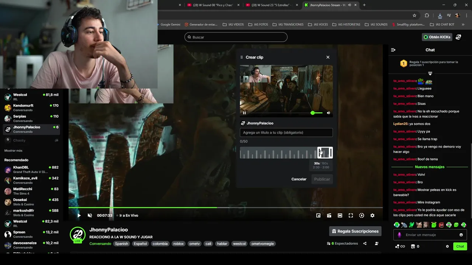This screenshot has width=472, height=265.
Task: Click Regala Suscripciones button
Action: pyautogui.click(x=355, y=231)
